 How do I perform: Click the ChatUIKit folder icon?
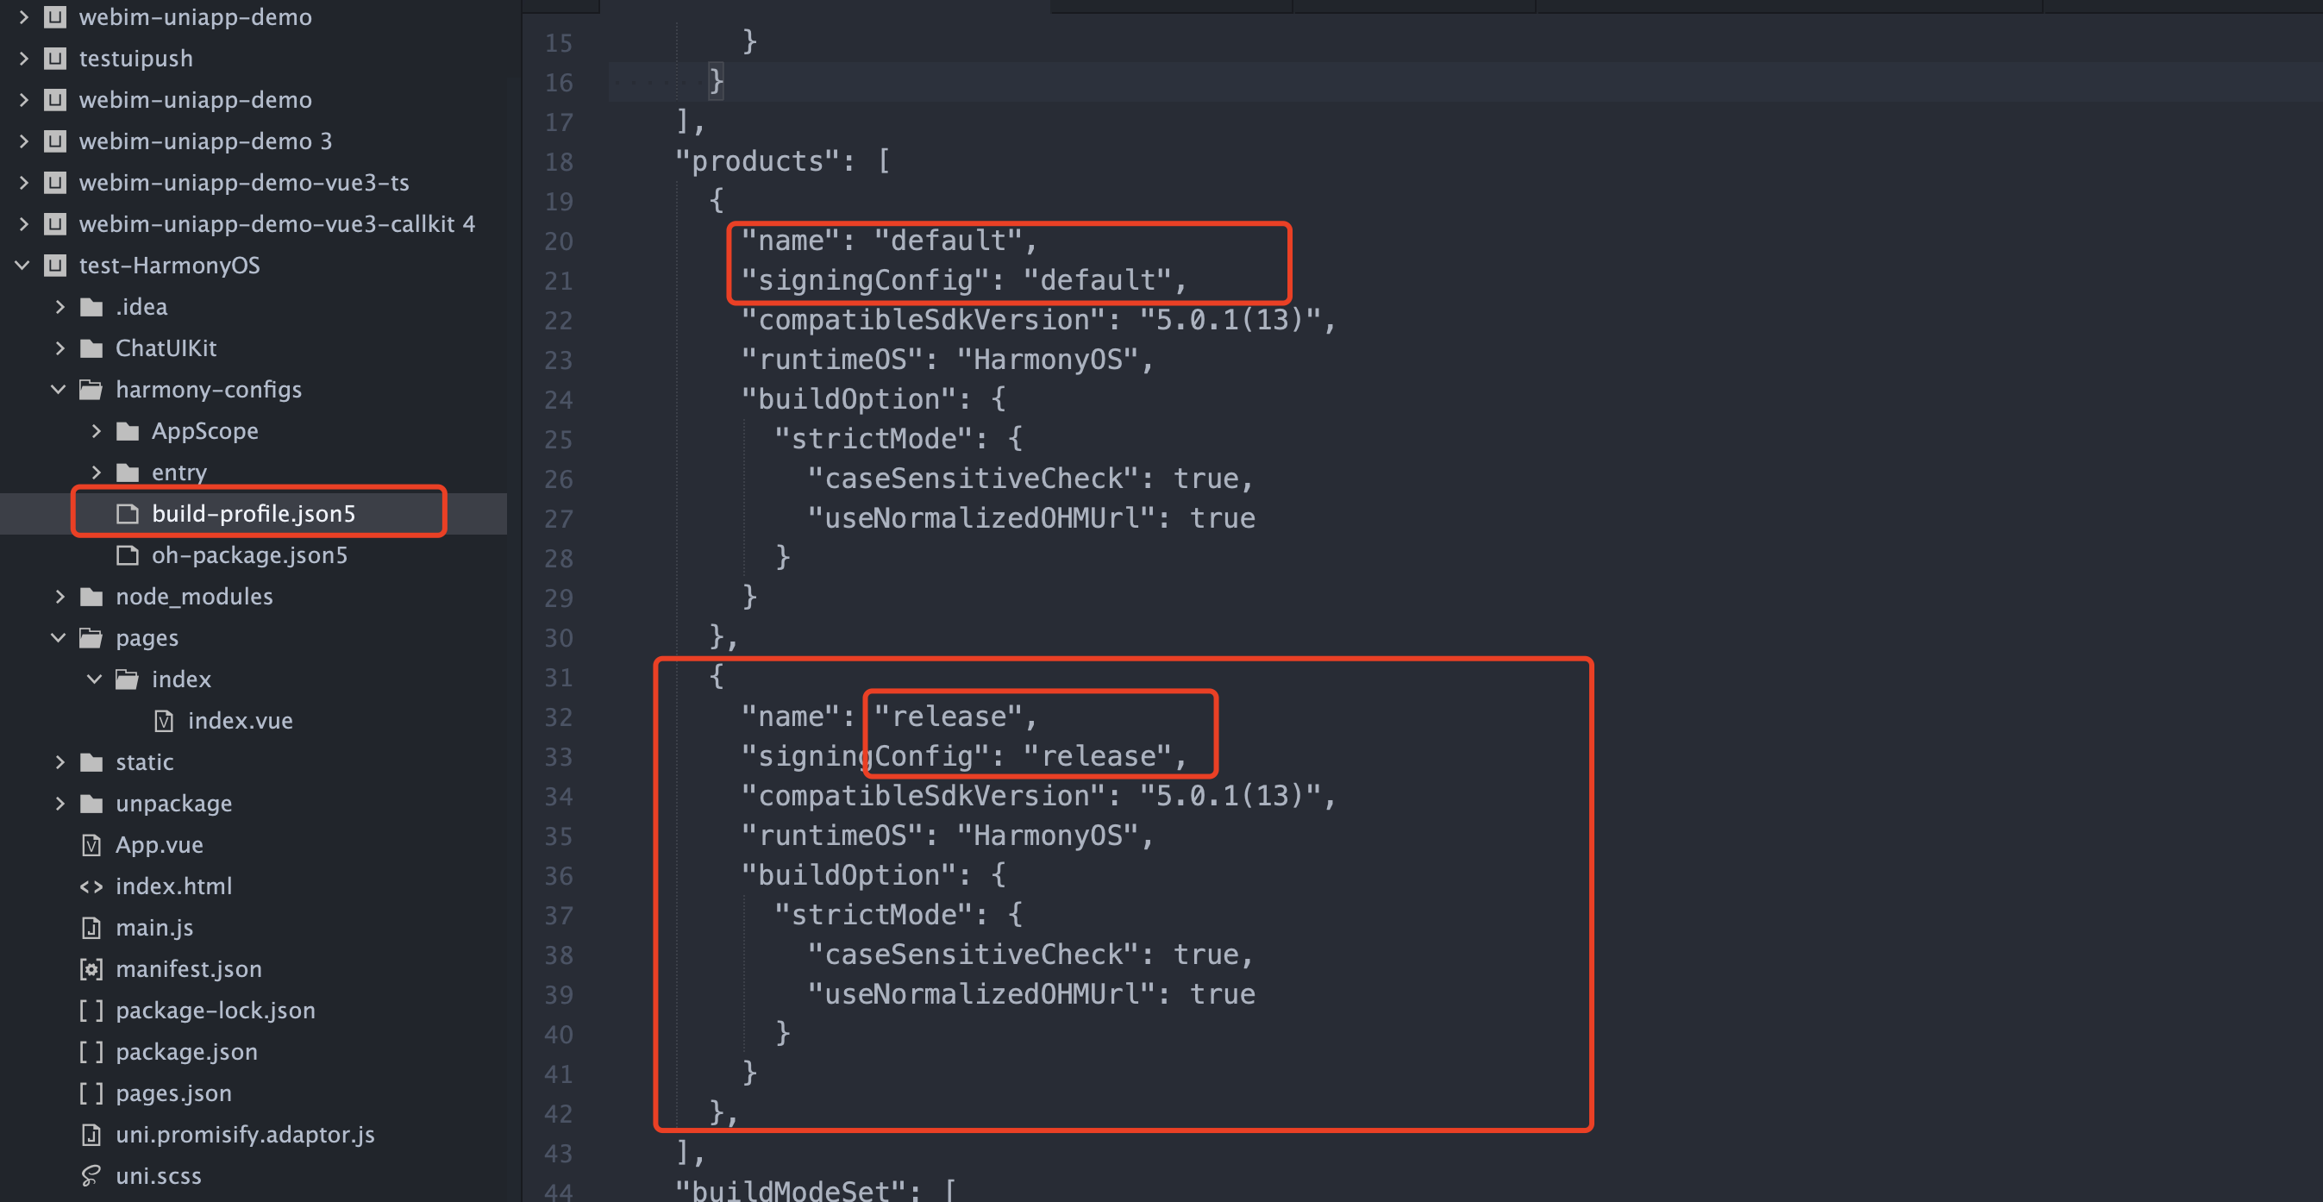[x=91, y=348]
